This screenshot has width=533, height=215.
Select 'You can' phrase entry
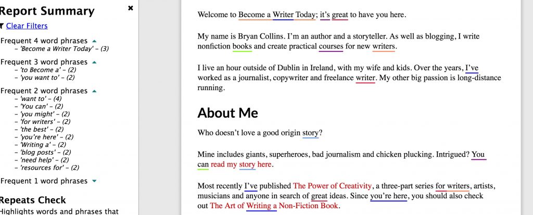coord(39,107)
